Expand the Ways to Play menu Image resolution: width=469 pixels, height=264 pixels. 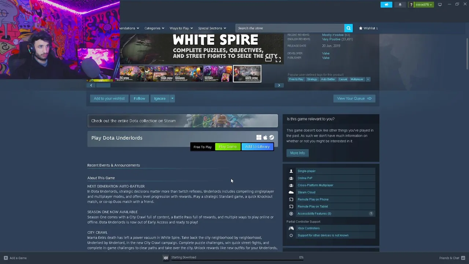[181, 28]
